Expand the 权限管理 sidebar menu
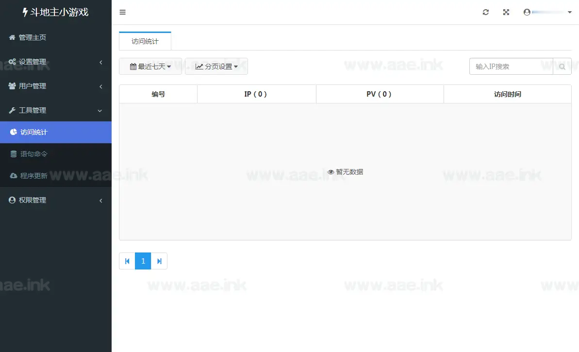The height and width of the screenshot is (352, 579). coord(55,200)
